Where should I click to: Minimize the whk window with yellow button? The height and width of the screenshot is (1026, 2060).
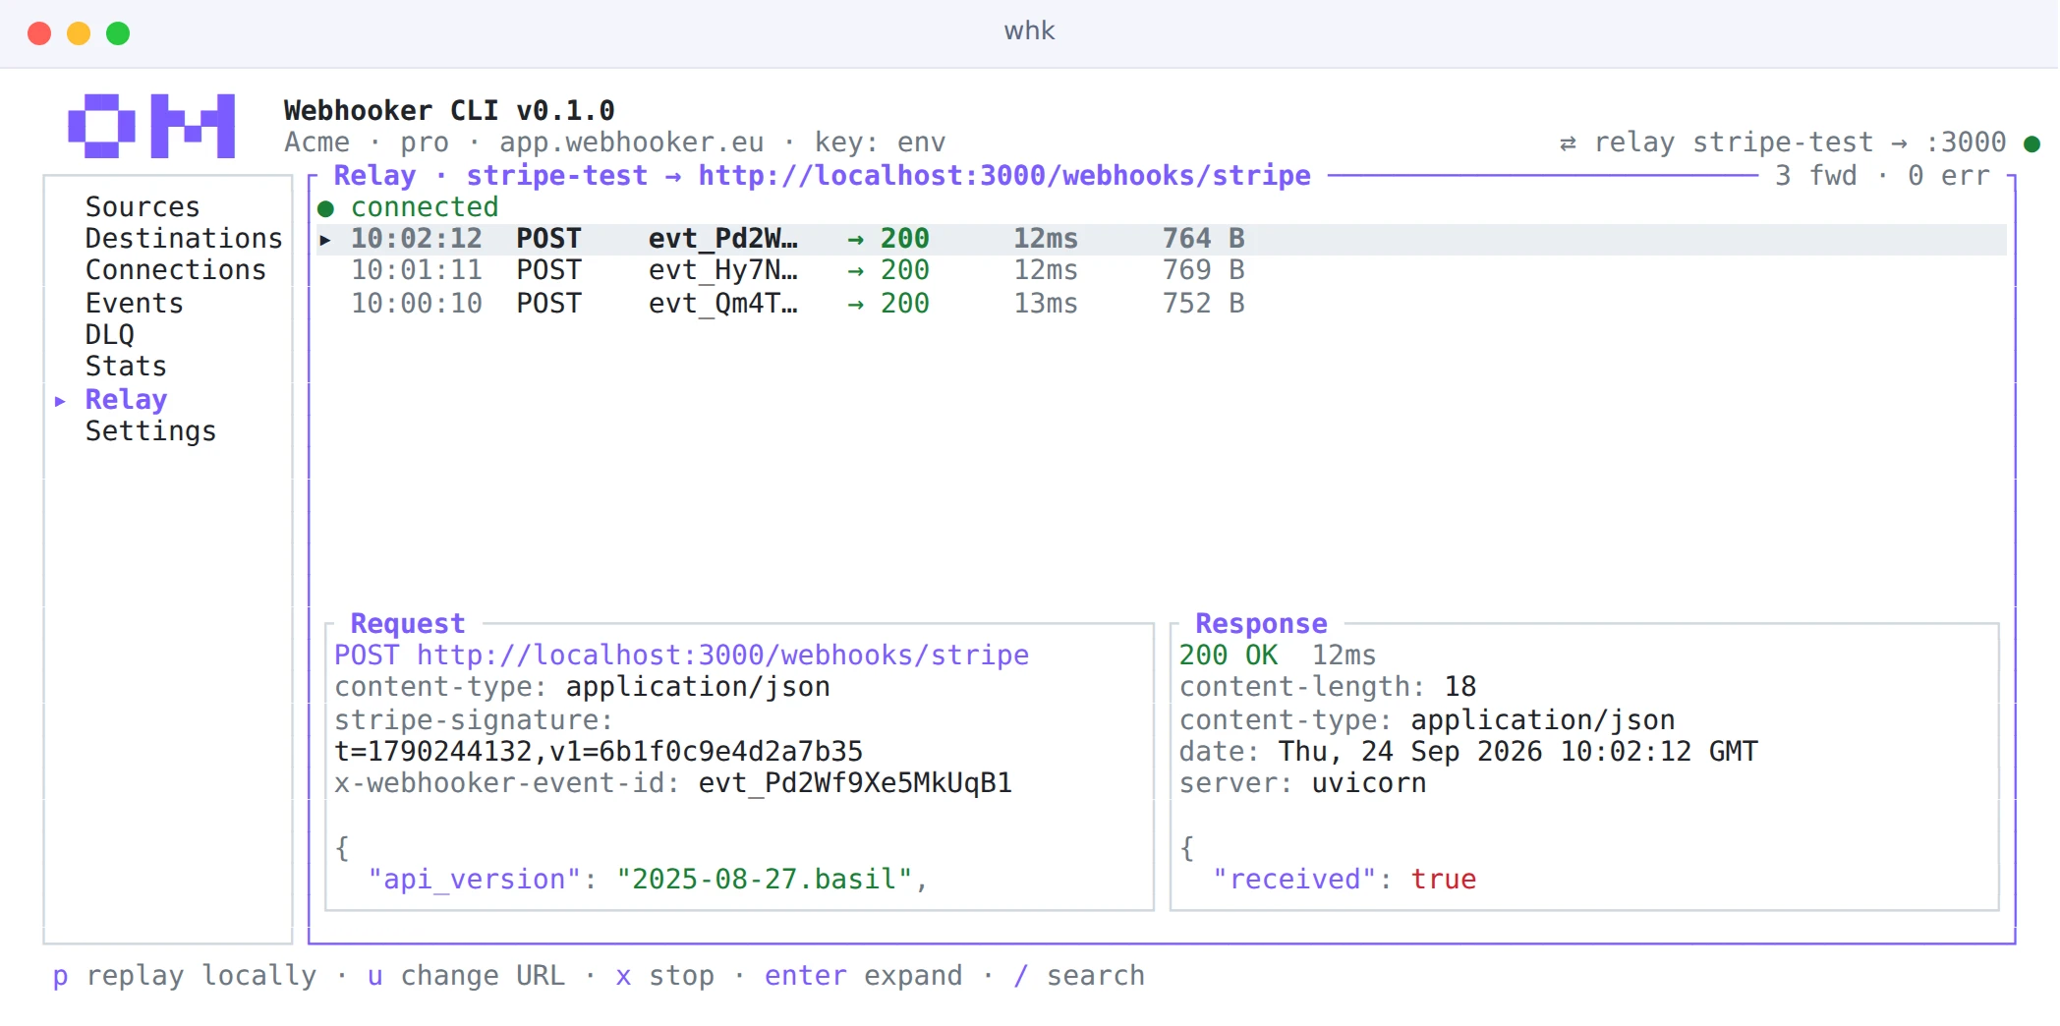pos(79,33)
